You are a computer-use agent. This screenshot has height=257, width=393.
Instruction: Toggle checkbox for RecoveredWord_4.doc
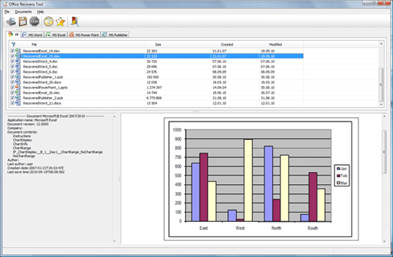pos(13,61)
